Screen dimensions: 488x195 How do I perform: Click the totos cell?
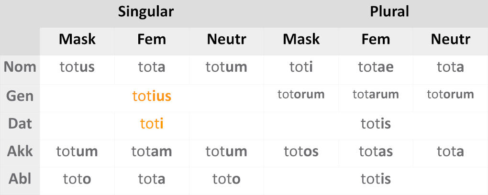coord(301,152)
